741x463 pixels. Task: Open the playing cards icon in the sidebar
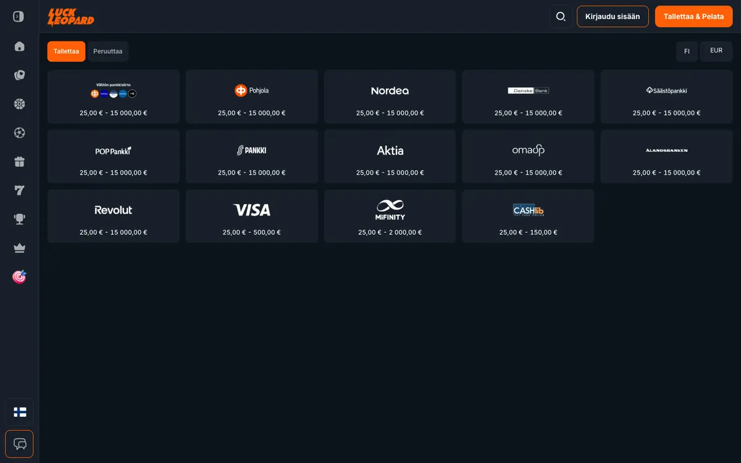[x=19, y=75]
